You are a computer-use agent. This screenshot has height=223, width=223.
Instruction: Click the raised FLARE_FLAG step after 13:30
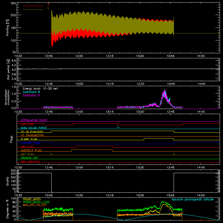[159, 138]
